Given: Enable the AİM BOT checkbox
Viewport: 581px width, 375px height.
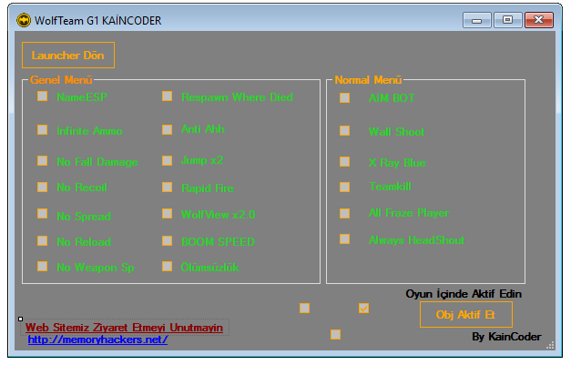Looking at the screenshot, I should pos(344,97).
